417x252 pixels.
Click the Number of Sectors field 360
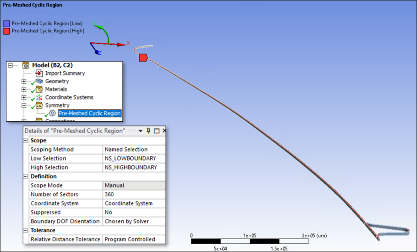134,194
